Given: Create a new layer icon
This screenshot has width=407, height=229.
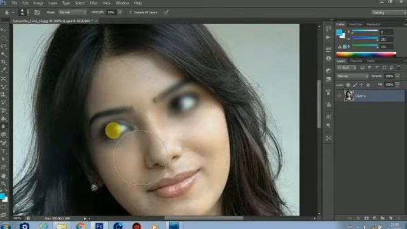Looking at the screenshot, I should click(390, 218).
